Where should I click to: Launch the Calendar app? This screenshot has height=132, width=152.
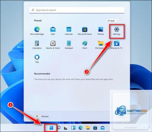[69, 31]
